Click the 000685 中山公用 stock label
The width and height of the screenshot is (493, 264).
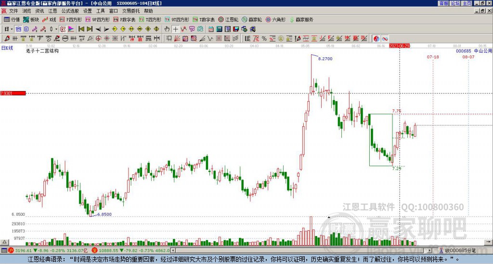pos(474,51)
